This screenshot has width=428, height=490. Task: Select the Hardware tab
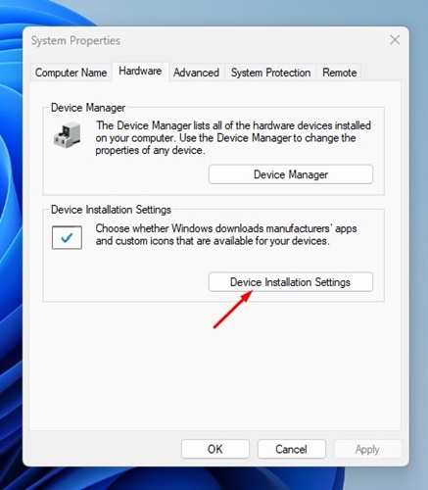pos(140,71)
